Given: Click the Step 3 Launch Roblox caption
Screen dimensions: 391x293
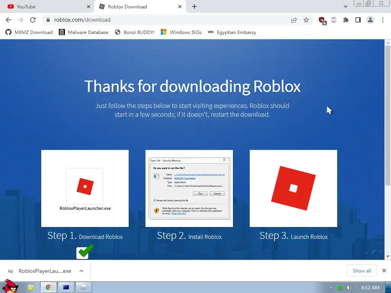Looking at the screenshot, I should (294, 236).
